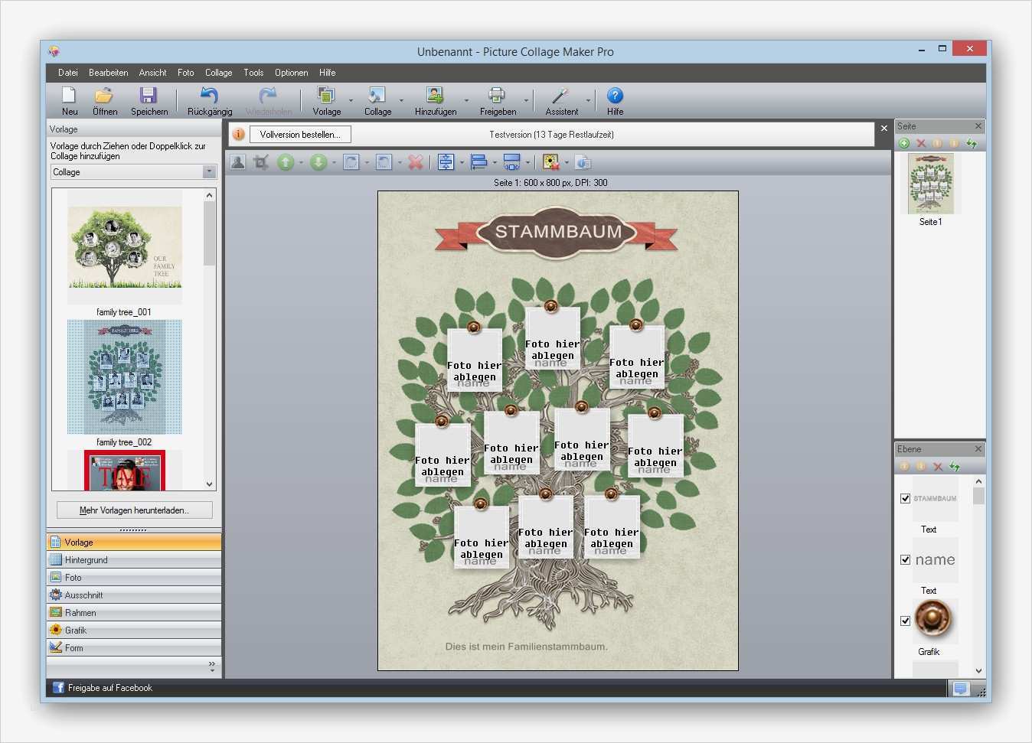Select the family tree_002 template thumbnail
This screenshot has width=1032, height=743.
tap(124, 376)
